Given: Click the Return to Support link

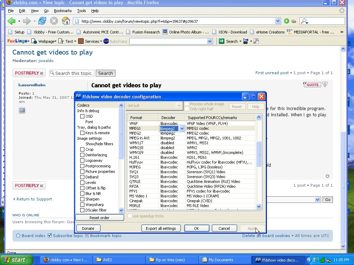Looking at the screenshot, I should pyautogui.click(x=34, y=199).
